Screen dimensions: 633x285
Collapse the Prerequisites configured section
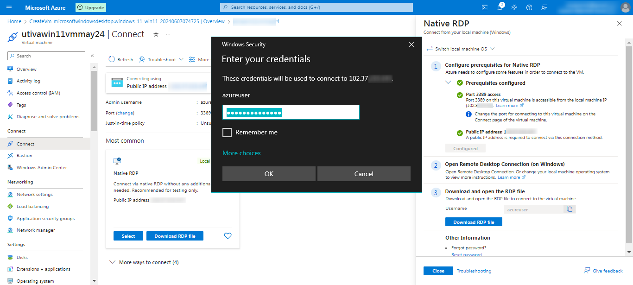click(x=448, y=82)
